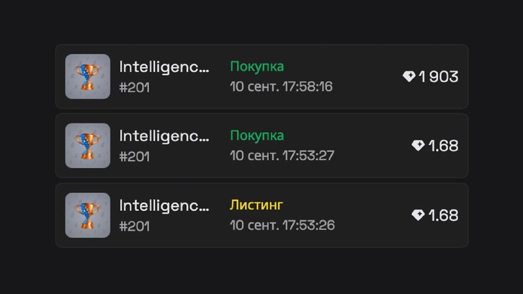Click the timestamp 10 сент. 17:53:26
Viewport: 523px width, 294px height.
click(282, 225)
